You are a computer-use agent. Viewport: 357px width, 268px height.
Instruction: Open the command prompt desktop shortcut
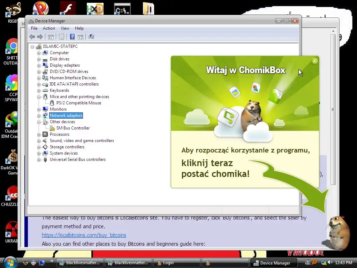coord(122,9)
